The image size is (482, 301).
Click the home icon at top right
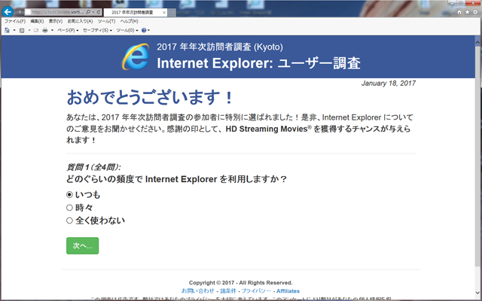coord(459,12)
